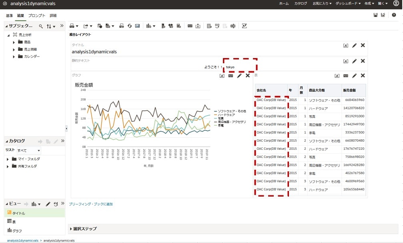Viewport: 403px width, 243px height.
Task: Edit the graph view with pencil icon
Action: 239,76
